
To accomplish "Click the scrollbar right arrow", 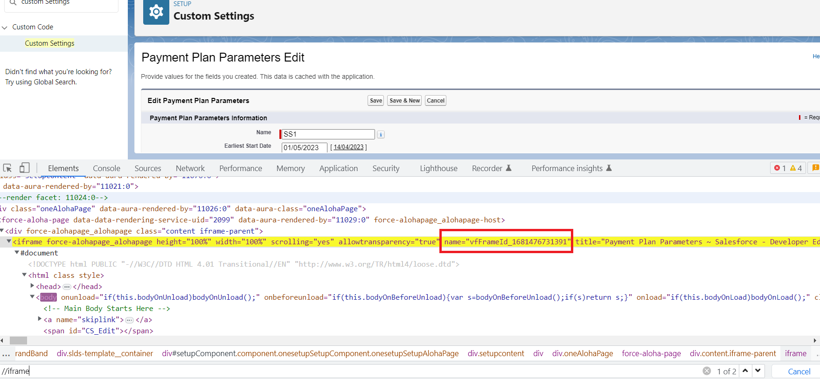I will (815, 341).
